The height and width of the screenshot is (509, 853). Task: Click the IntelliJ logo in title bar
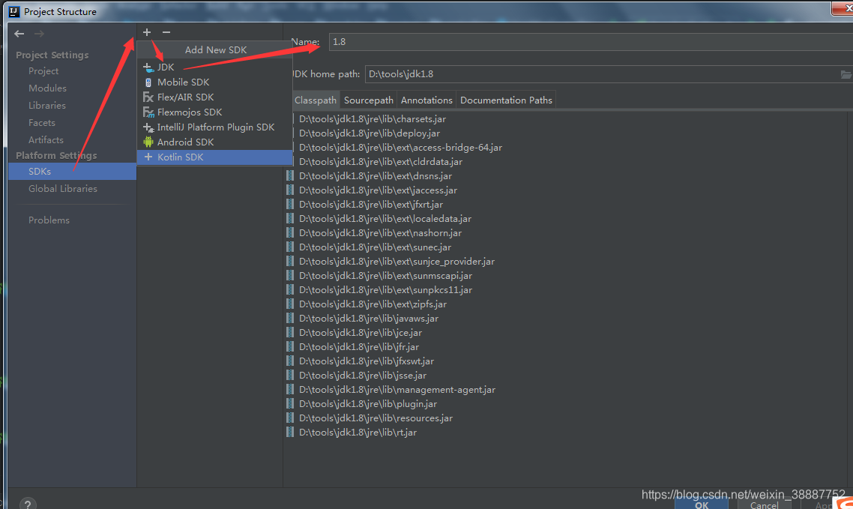[x=14, y=11]
